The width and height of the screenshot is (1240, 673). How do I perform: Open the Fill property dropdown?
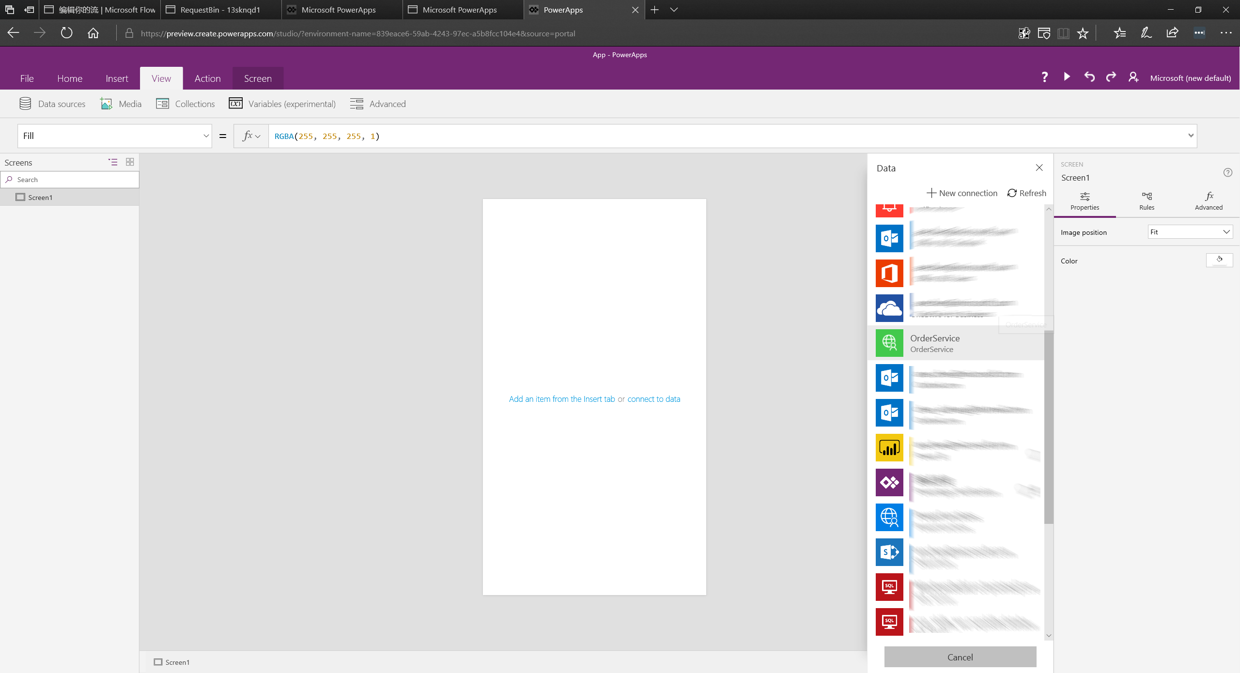pos(205,136)
